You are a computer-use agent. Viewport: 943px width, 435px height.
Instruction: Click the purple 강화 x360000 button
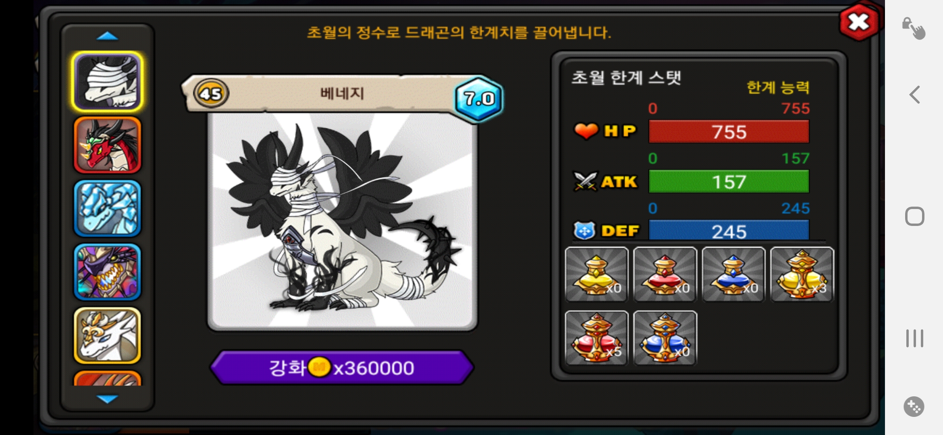[342, 367]
